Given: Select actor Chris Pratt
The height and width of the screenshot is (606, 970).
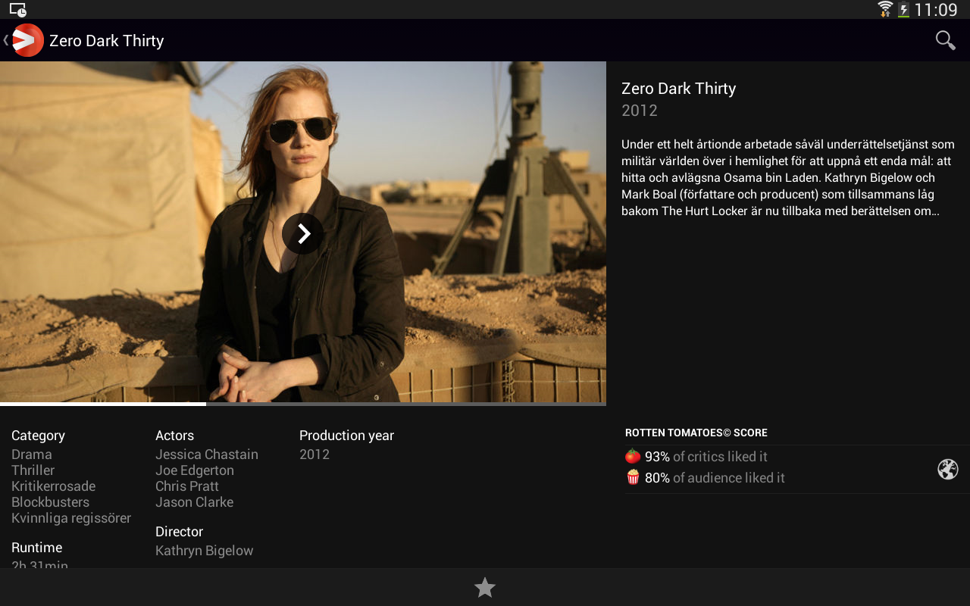Looking at the screenshot, I should click(187, 486).
